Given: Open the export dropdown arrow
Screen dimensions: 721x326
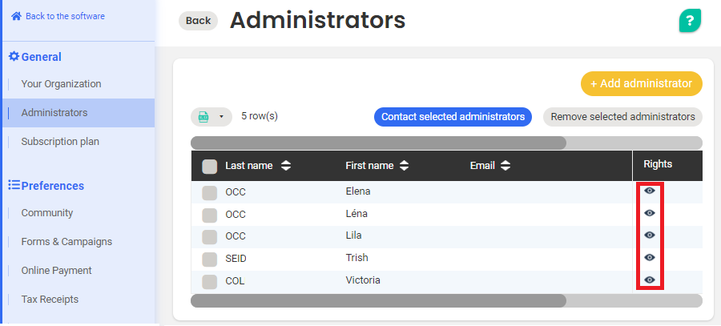Looking at the screenshot, I should [x=220, y=117].
